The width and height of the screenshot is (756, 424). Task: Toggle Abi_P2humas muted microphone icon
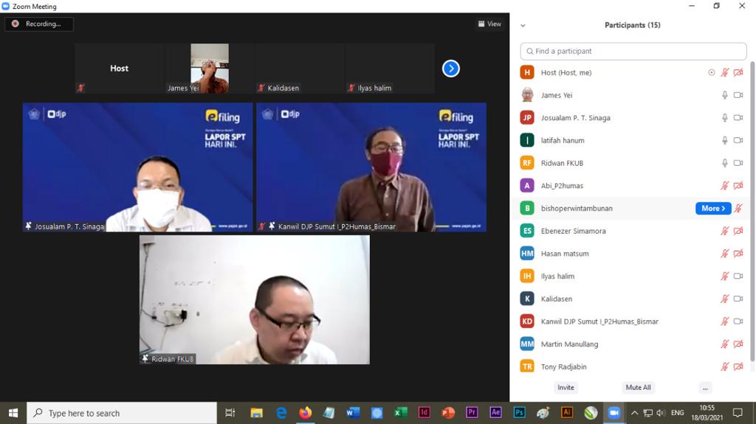725,186
